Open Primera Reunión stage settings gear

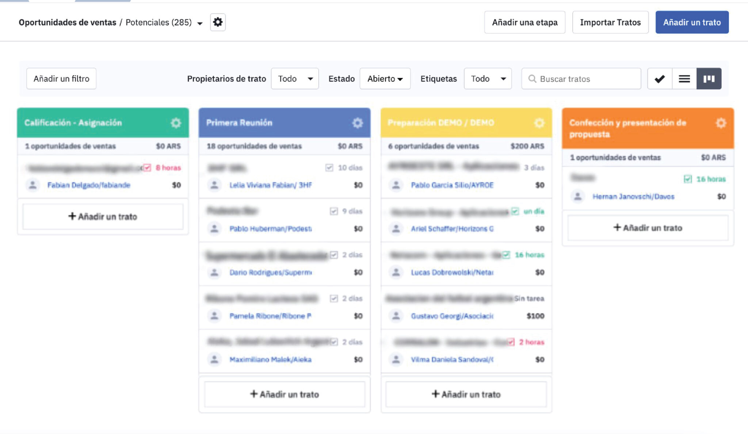(358, 123)
